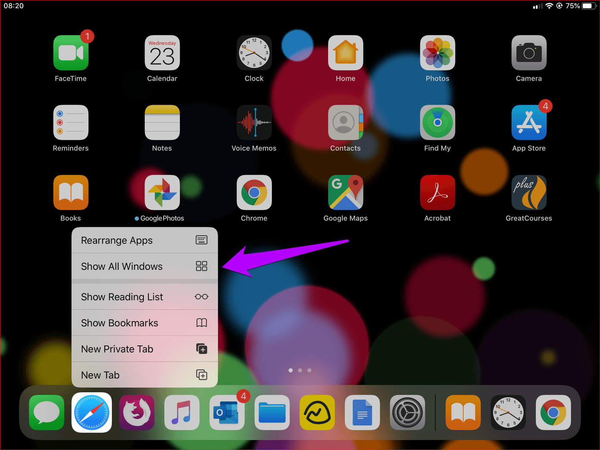Select Show Reading List

(145, 297)
